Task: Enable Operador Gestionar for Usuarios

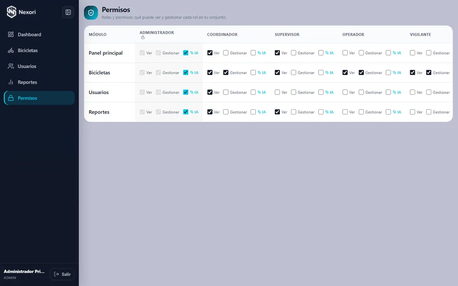Action: pyautogui.click(x=361, y=92)
